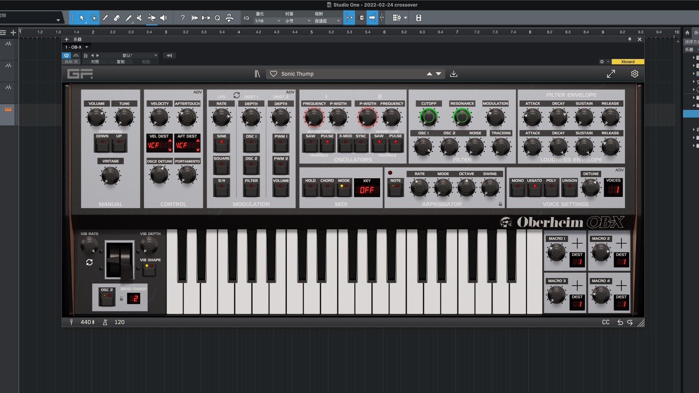The width and height of the screenshot is (699, 393).
Task: Select the Range tool
Action: click(94, 18)
